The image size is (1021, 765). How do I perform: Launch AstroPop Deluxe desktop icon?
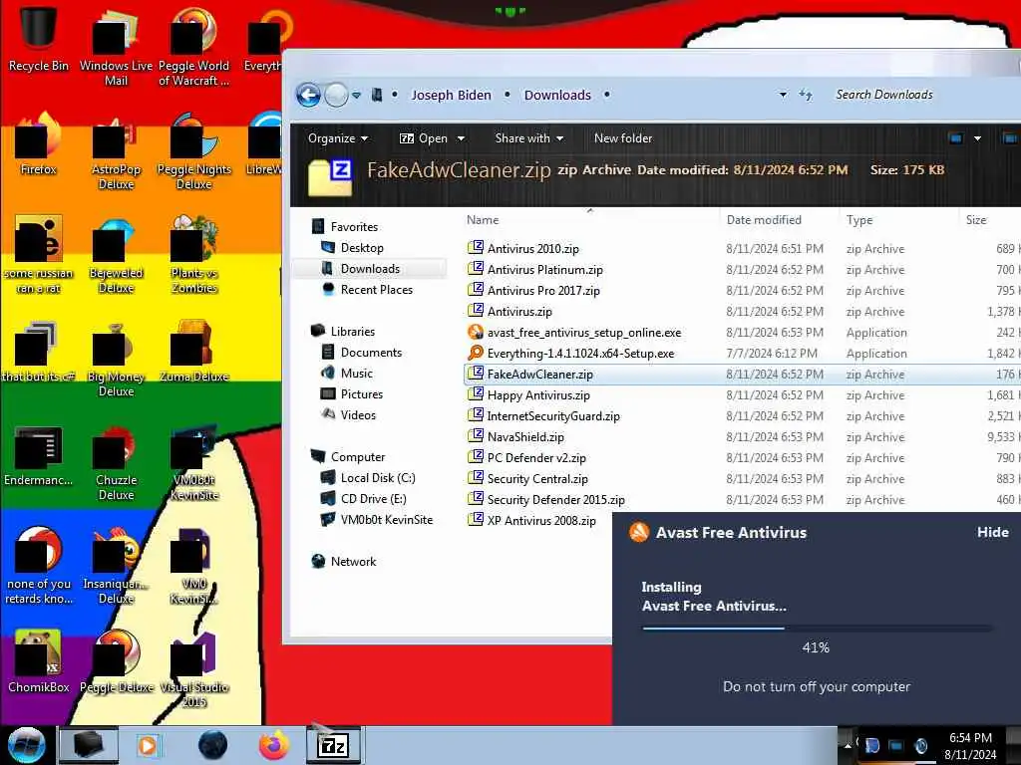(x=116, y=151)
